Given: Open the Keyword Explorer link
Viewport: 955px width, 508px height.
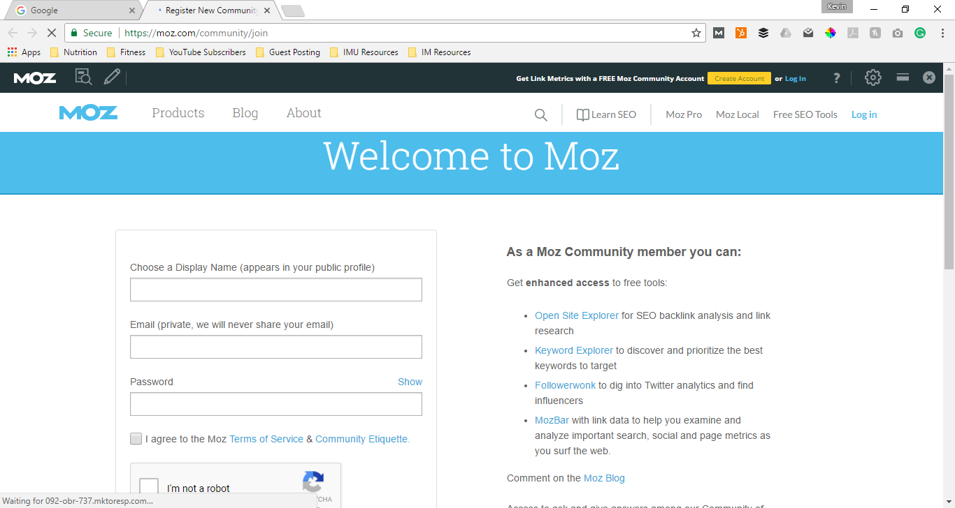Looking at the screenshot, I should pos(574,350).
